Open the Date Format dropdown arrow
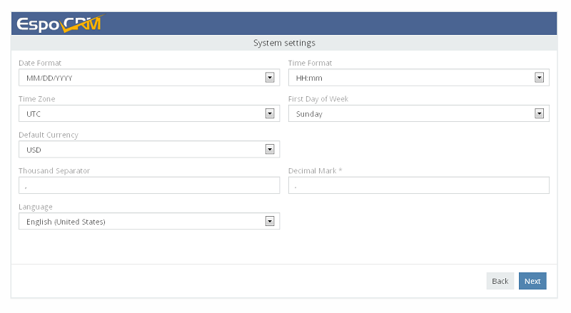Screen dimensions: 571x313 coord(270,78)
